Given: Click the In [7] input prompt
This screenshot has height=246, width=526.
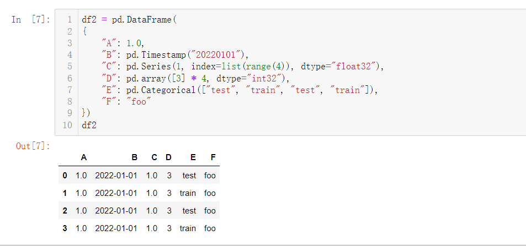Looking at the screenshot, I should click(x=30, y=19).
